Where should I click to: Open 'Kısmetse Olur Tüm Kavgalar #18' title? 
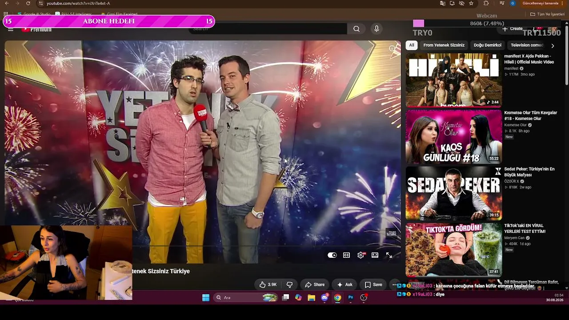pyautogui.click(x=530, y=116)
